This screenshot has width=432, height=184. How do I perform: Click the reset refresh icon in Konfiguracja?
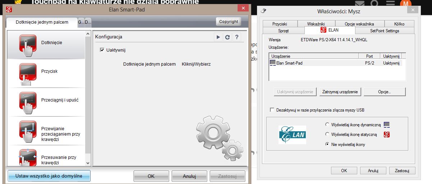[227, 37]
